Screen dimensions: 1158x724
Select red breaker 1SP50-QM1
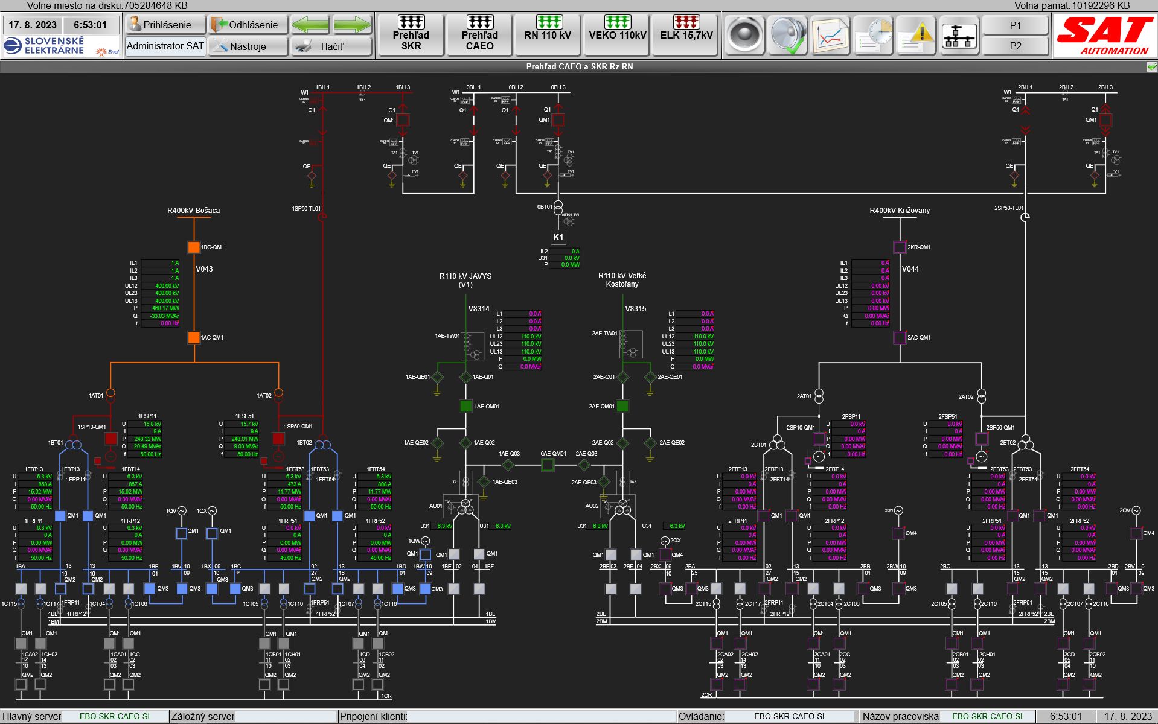[x=278, y=438]
